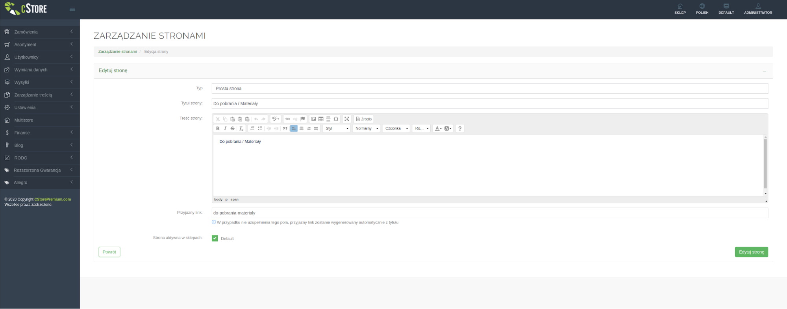Open the Styl formatting styles dropdown
787x309 pixels.
coord(337,128)
